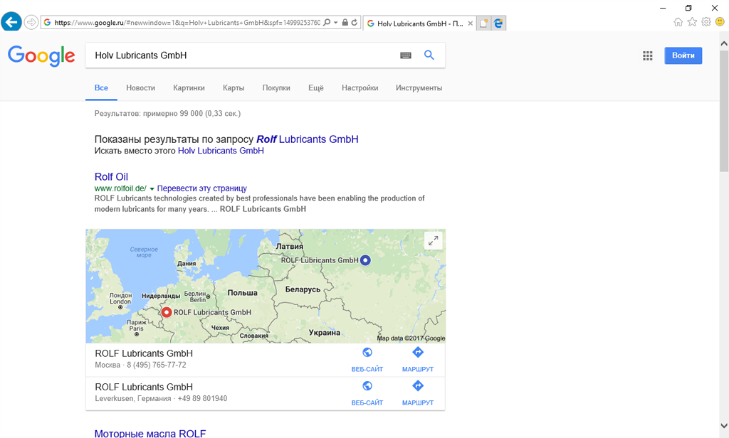Image resolution: width=729 pixels, height=438 pixels.
Task: Click the Rolf Lubricants GmbH corrected query link
Action: coord(308,139)
